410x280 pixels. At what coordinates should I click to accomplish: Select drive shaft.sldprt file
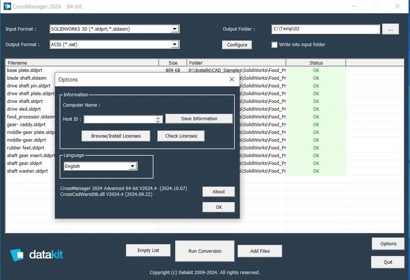25,101
